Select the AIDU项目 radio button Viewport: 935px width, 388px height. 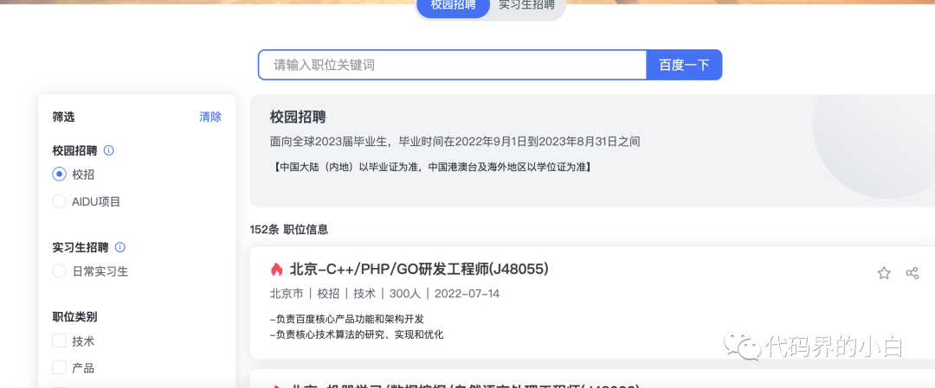(x=59, y=201)
